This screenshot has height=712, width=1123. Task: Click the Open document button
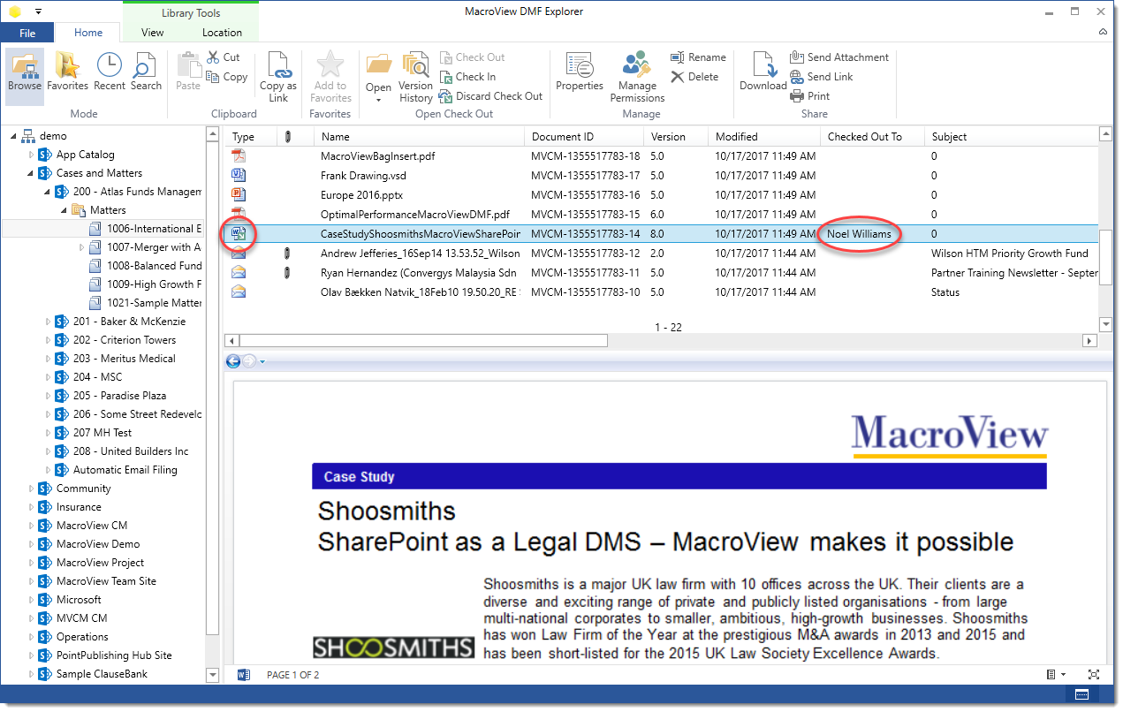click(x=378, y=76)
